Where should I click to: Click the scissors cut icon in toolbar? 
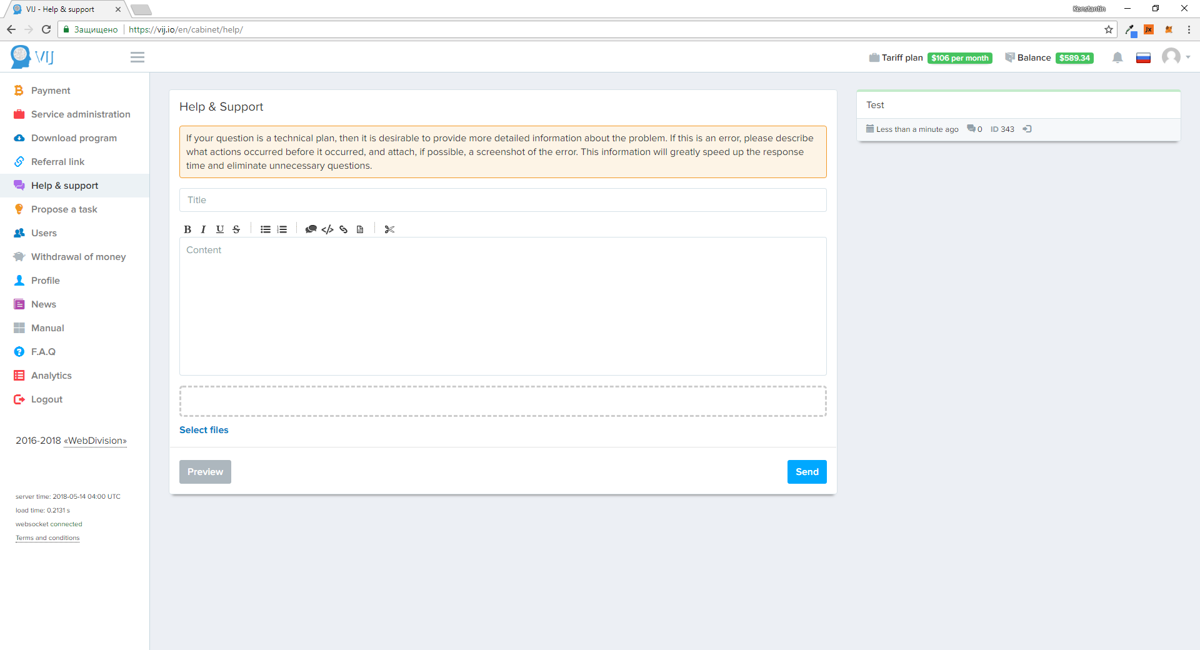pos(389,229)
